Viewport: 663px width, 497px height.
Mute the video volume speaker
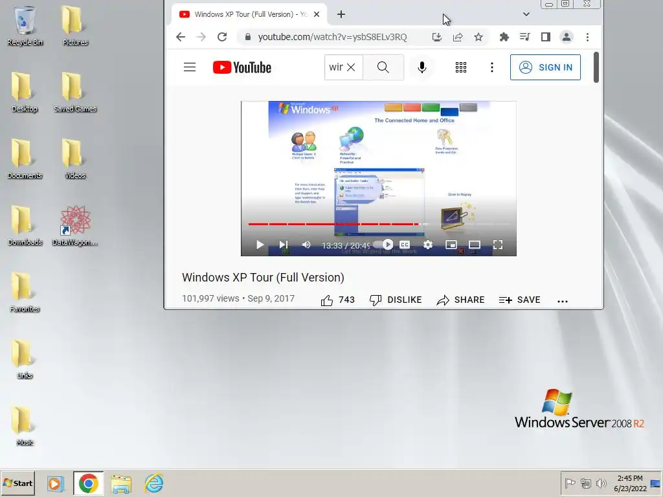pyautogui.click(x=306, y=245)
